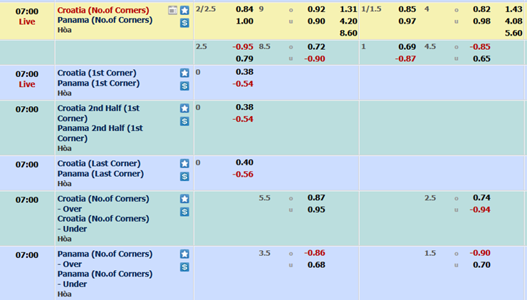
Task: Pick first-half under 4.5 odds 0.65
Action: point(481,58)
